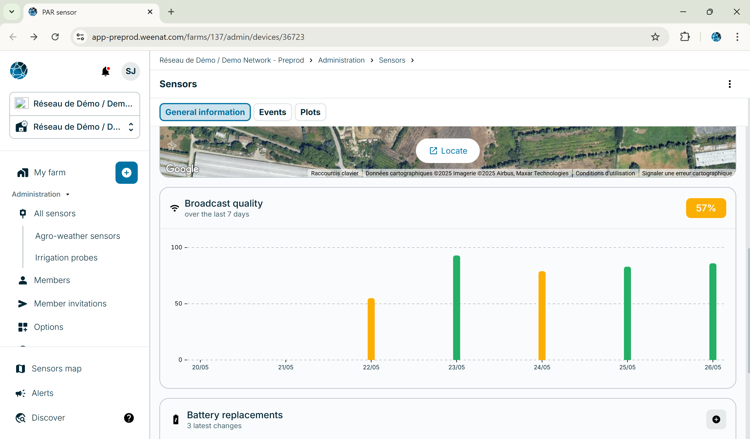Click the green 25/05 broadcast bar

click(627, 313)
